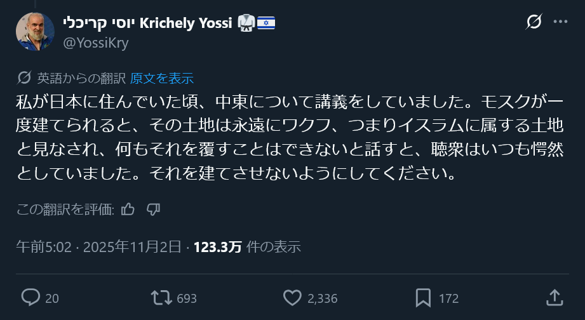The image size is (585, 320).
Task: Rate the translation with thumbs up
Action: [x=128, y=210]
